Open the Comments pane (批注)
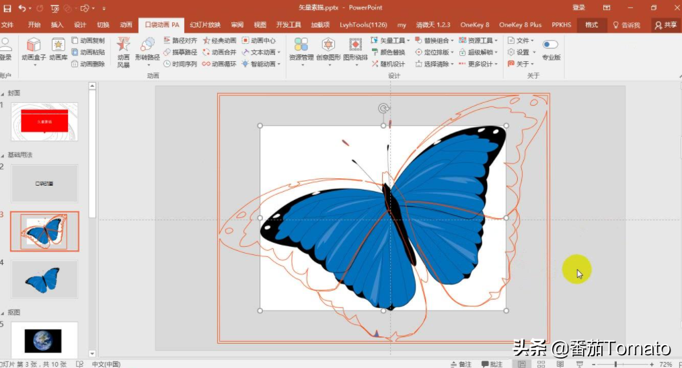682x368 pixels. tap(492, 364)
